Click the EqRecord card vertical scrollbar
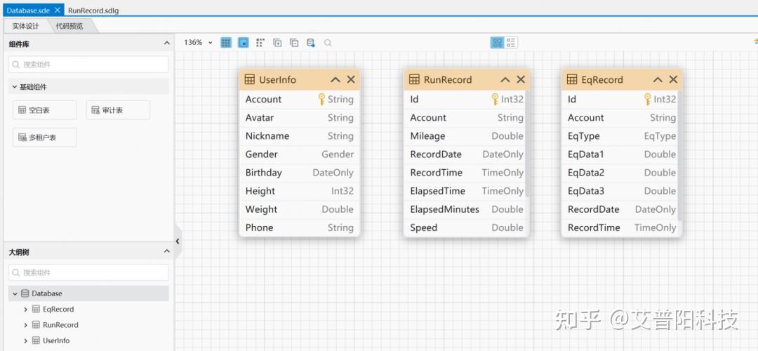The width and height of the screenshot is (758, 351). click(679, 156)
